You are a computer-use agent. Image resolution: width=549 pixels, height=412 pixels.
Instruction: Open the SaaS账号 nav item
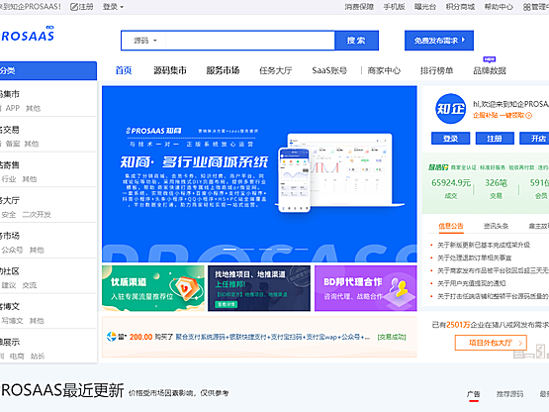click(x=329, y=70)
